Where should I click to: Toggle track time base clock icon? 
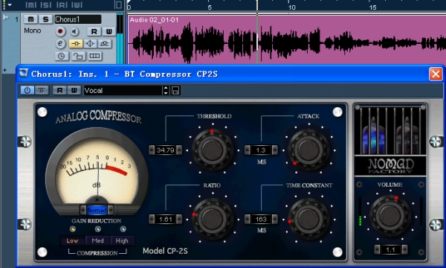click(62, 56)
